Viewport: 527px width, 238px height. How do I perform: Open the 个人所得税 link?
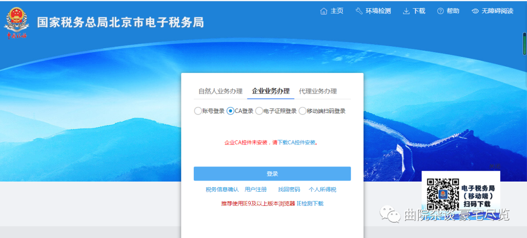323,189
